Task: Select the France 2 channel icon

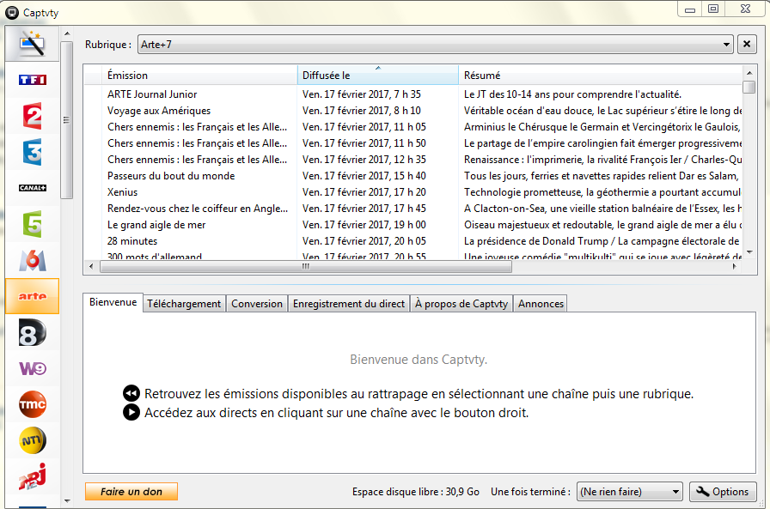Action: pos(32,116)
